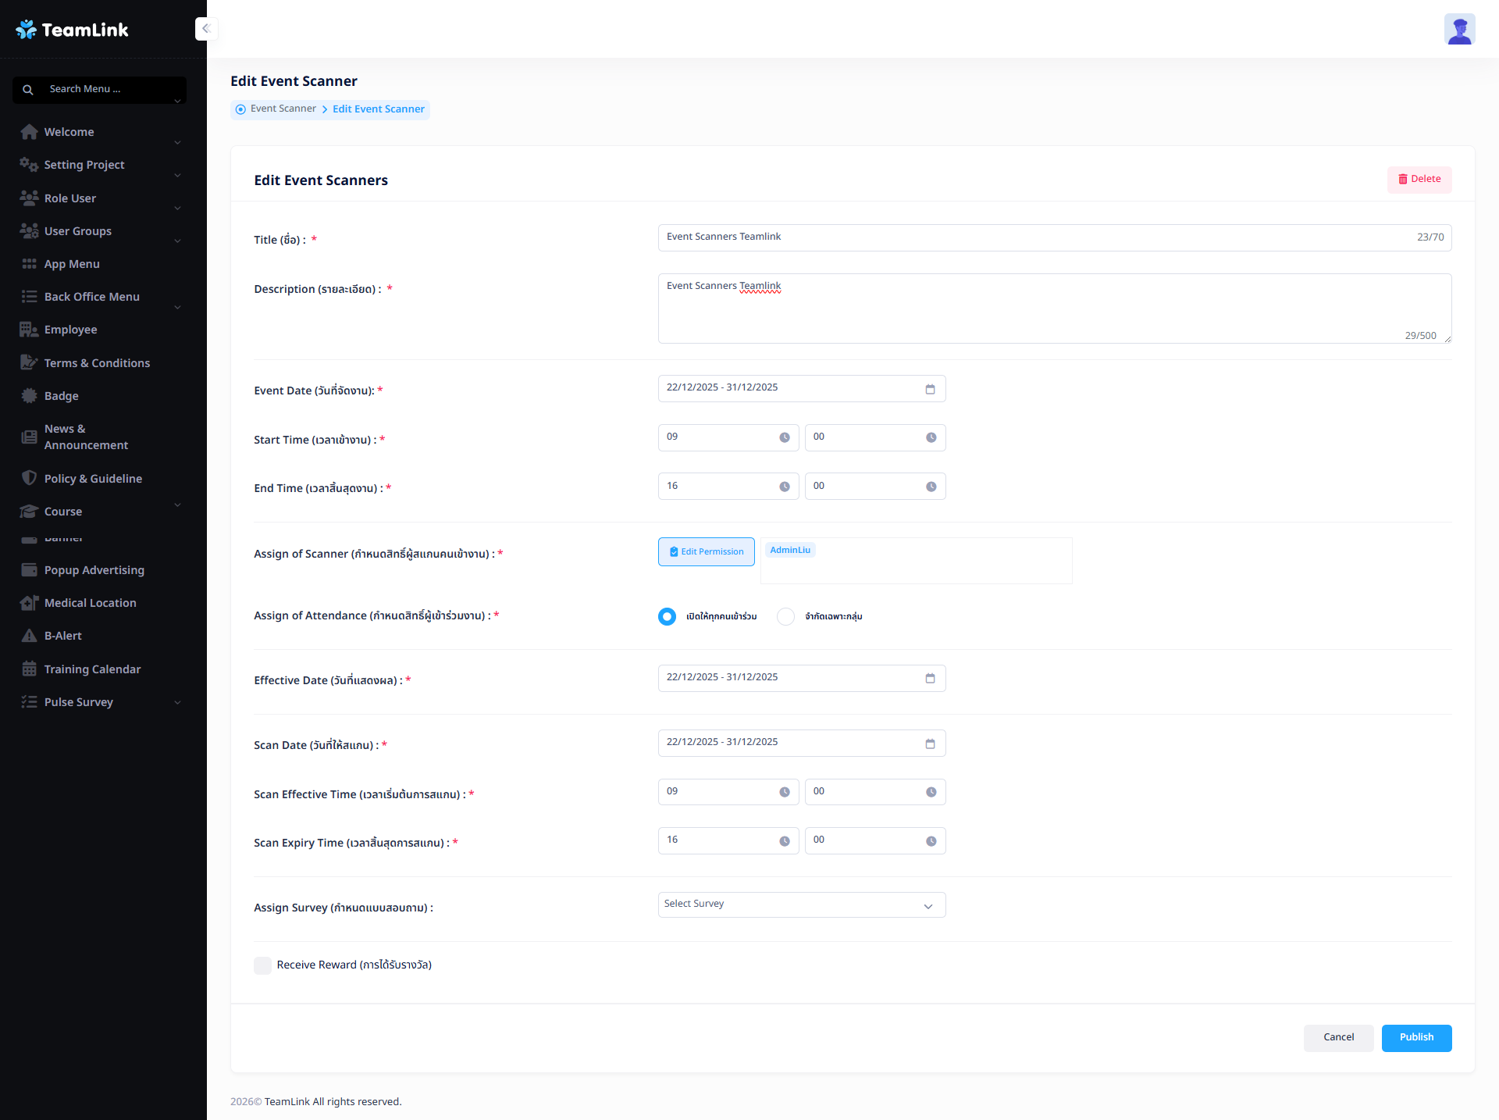Open Training Calendar menu item
The height and width of the screenshot is (1120, 1499).
(x=92, y=669)
